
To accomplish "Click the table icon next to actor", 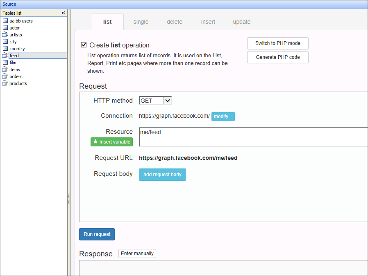I will (x=5, y=28).
